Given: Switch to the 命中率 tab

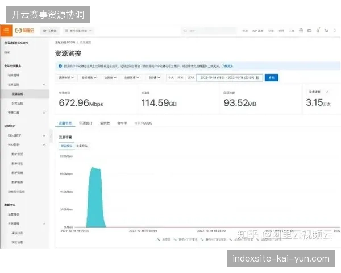Looking at the screenshot, I should (122, 123).
